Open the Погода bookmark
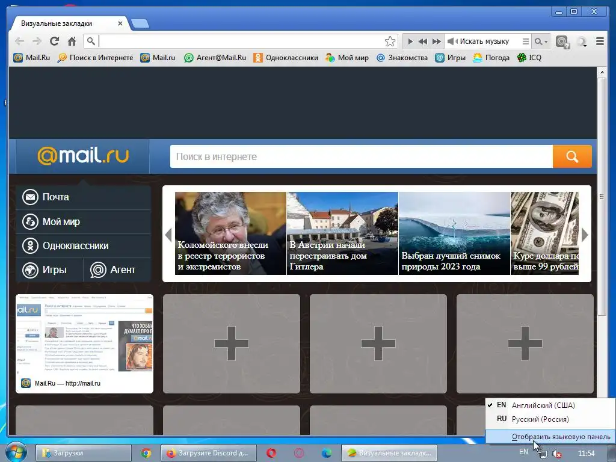 (x=491, y=58)
